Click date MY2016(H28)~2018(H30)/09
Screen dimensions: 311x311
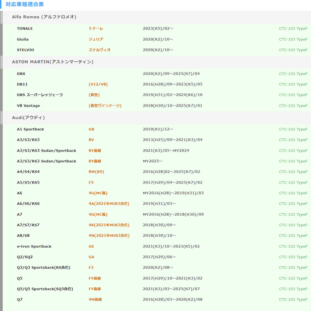point(173,215)
